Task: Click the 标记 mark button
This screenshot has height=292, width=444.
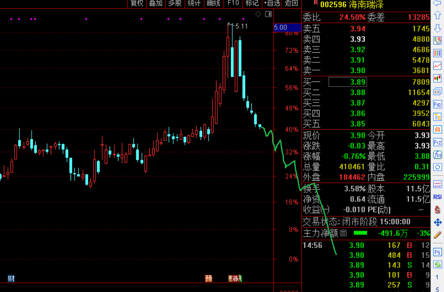Action: (x=252, y=3)
